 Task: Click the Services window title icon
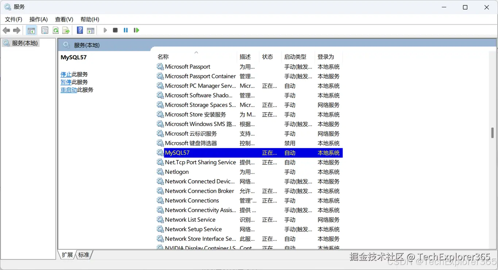[8, 7]
